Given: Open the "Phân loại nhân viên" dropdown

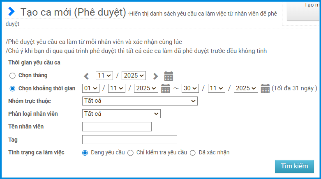Looking at the screenshot, I should (x=121, y=114).
